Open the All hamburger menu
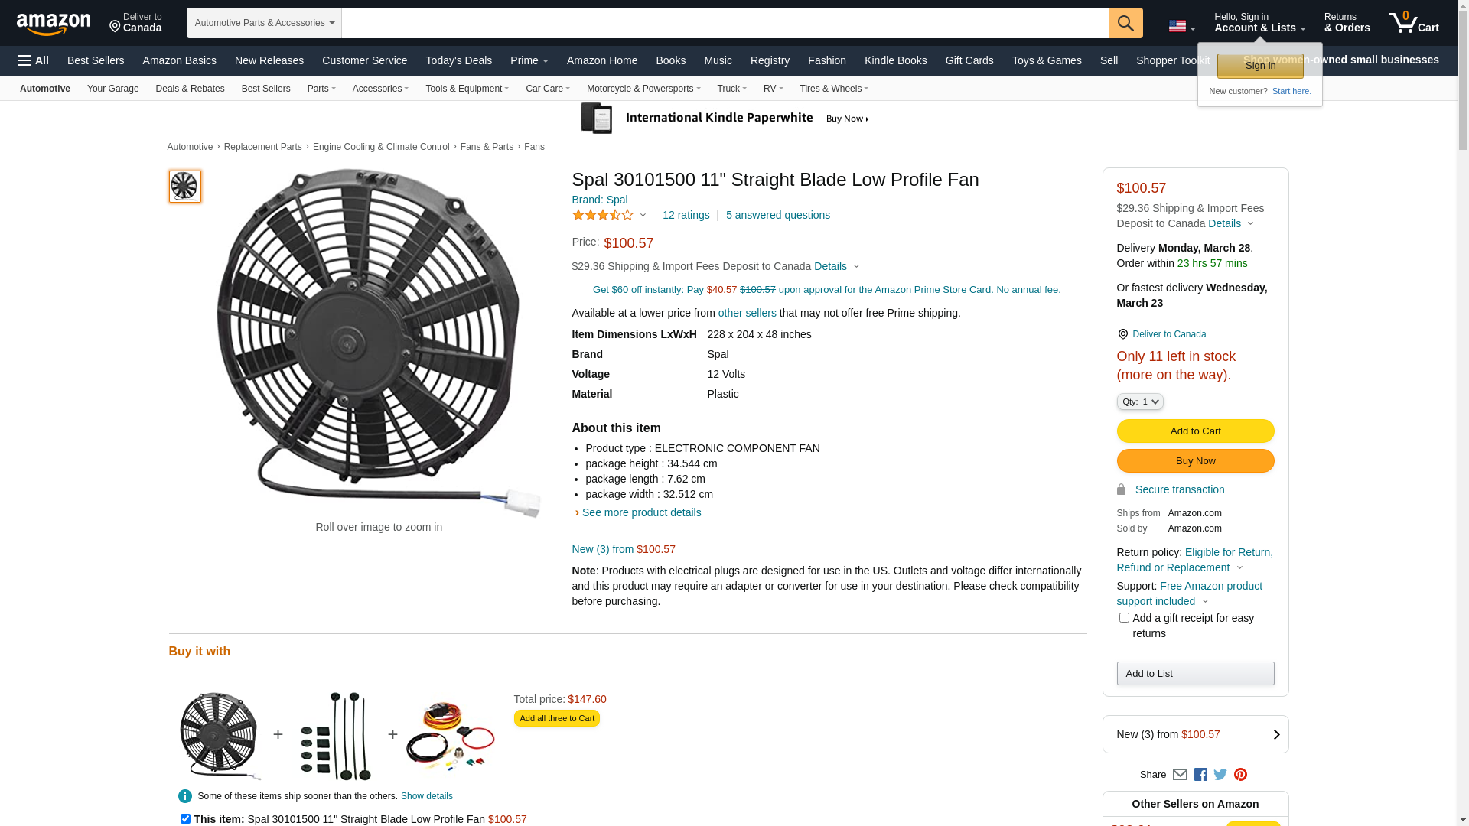 coord(34,60)
